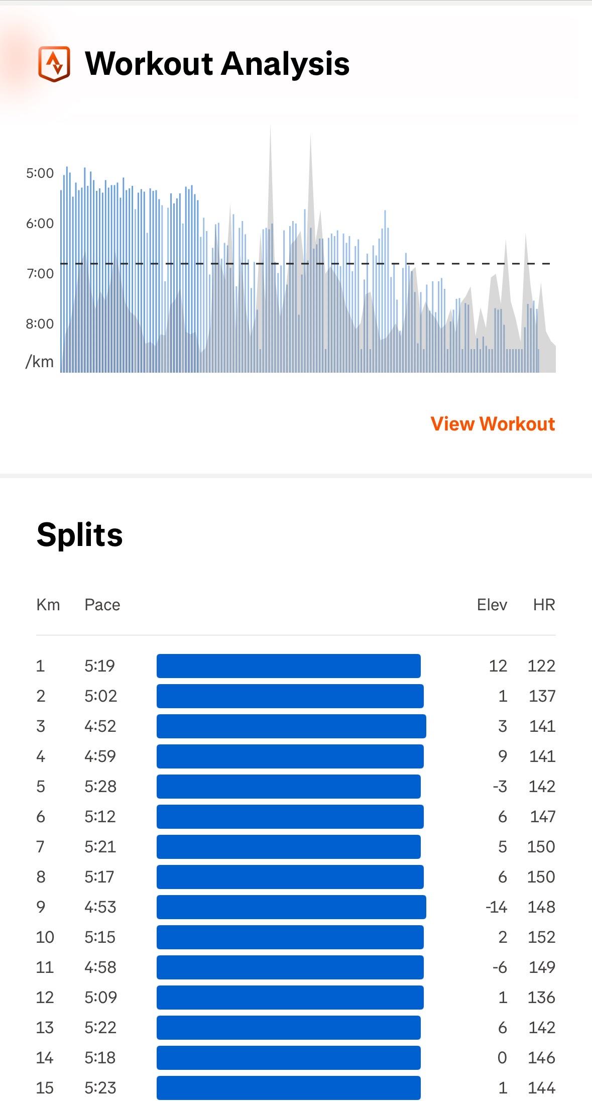
Task: Tap the 5:00 pace axis label
Action: 40,173
